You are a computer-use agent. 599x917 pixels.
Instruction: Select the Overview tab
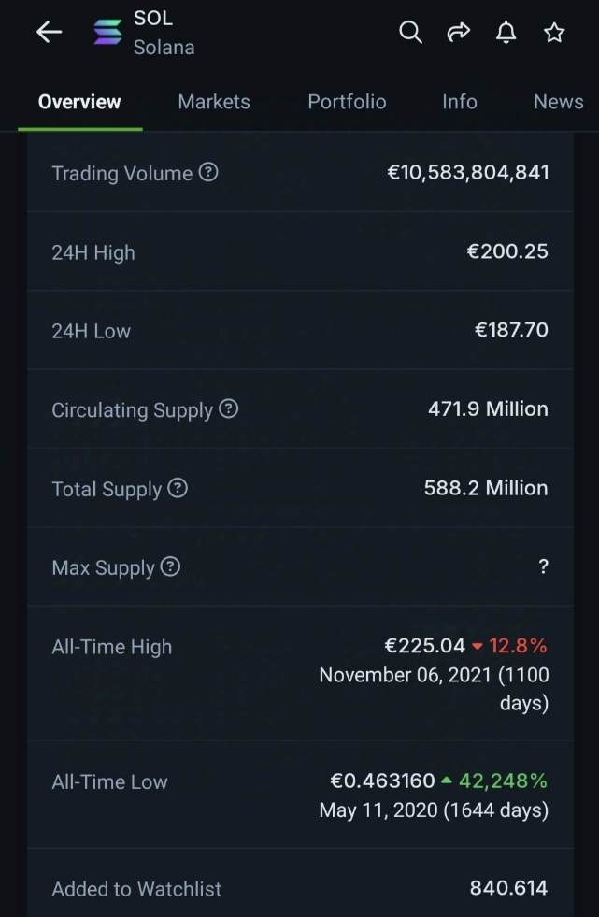coord(79,102)
